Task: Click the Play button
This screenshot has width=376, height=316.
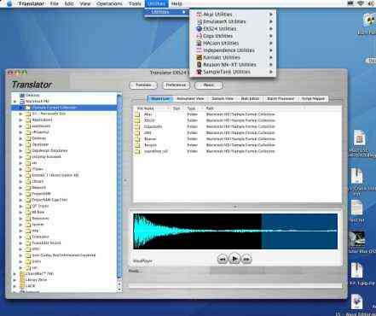Action: pyautogui.click(x=234, y=259)
